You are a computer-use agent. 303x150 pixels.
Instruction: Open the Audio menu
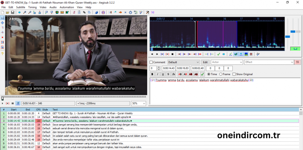pos(53,7)
